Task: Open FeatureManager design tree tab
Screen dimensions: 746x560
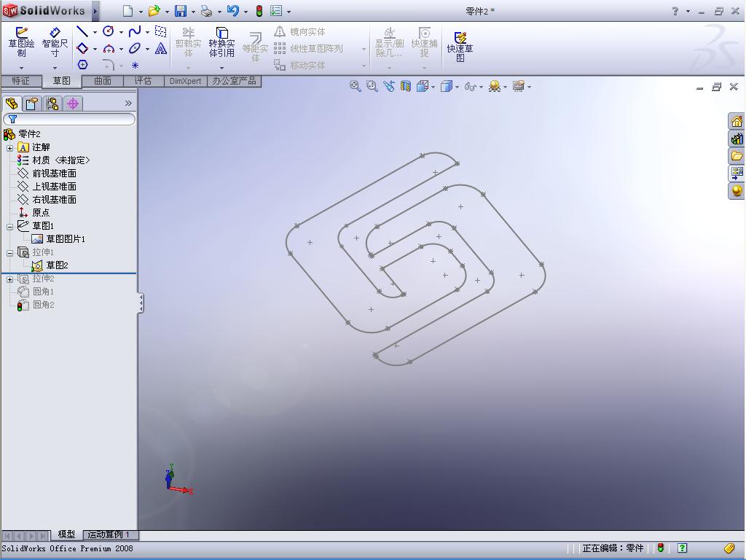Action: (x=12, y=104)
